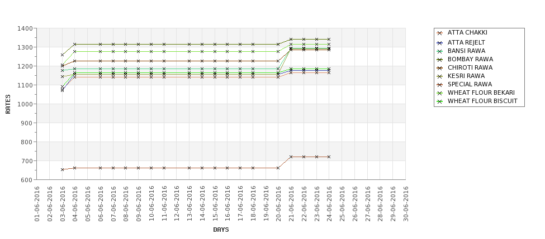Click the RATES y-axis title

[8, 104]
